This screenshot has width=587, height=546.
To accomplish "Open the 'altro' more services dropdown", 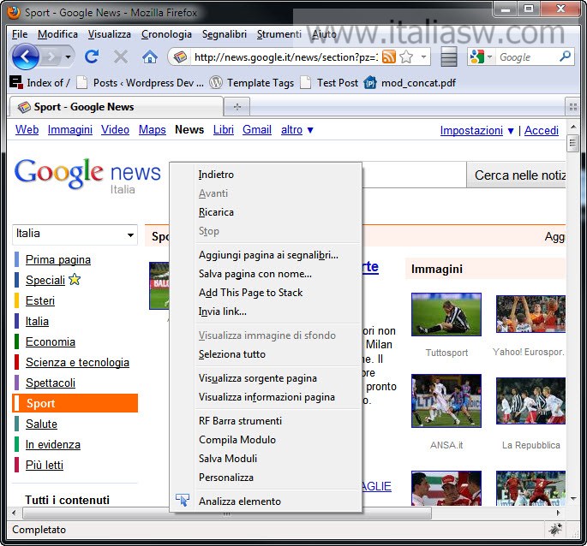I will (297, 130).
